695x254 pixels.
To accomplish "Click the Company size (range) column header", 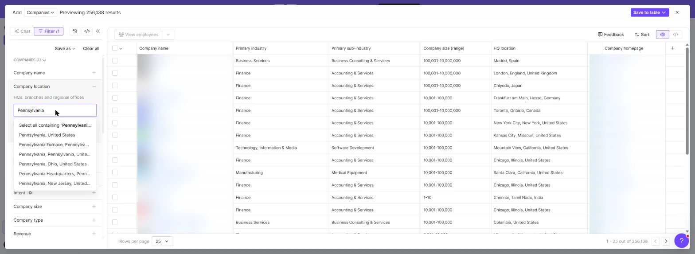I will 456,48.
